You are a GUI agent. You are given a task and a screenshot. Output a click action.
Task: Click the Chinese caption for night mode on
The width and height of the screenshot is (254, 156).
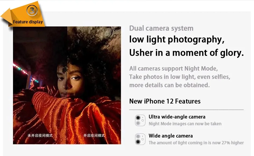(x=94, y=135)
